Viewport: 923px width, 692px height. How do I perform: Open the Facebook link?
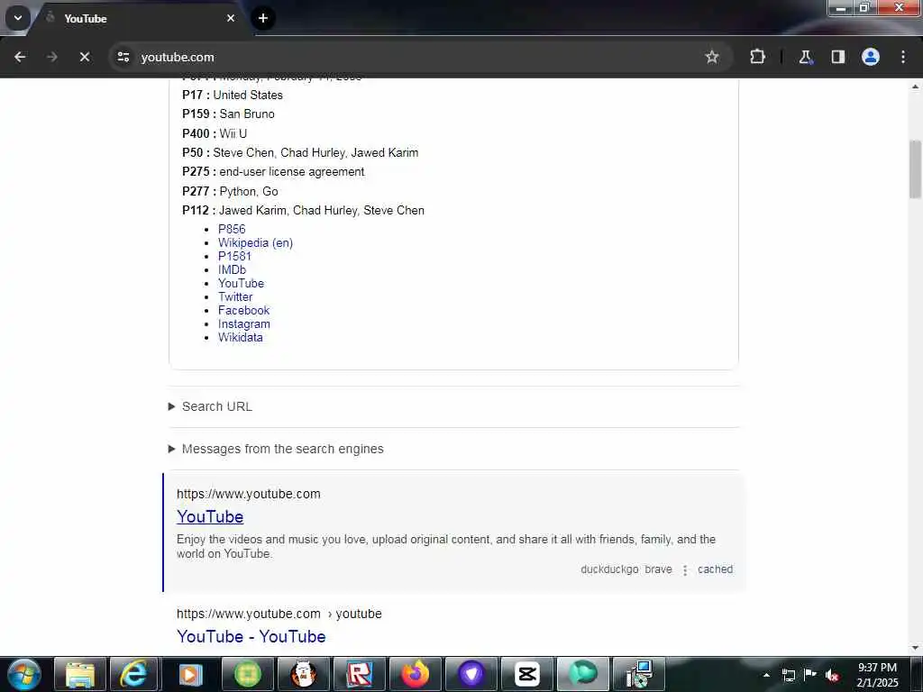point(243,310)
